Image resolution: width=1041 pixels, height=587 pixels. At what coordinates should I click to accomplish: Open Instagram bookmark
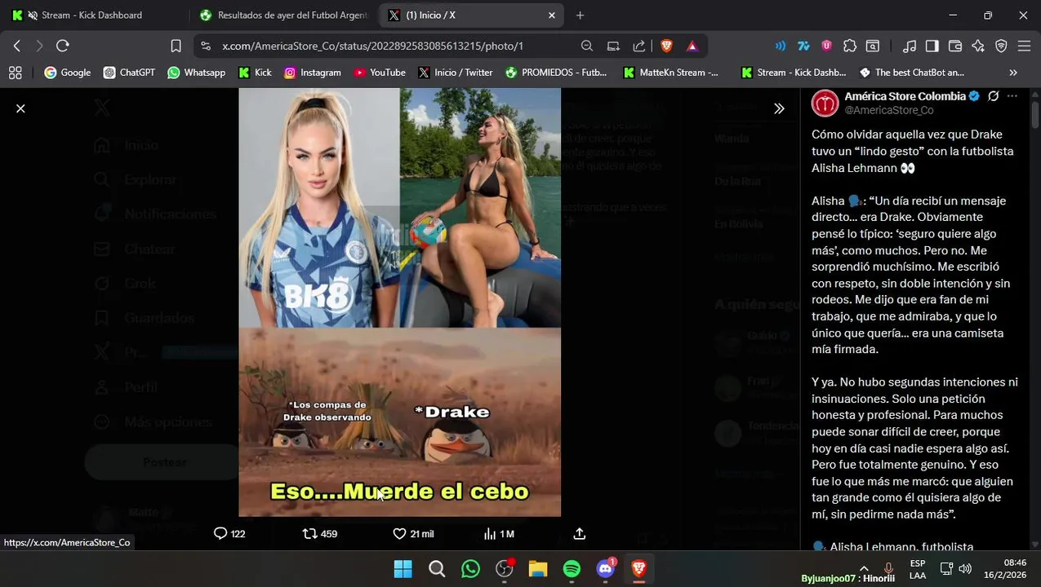click(x=312, y=73)
